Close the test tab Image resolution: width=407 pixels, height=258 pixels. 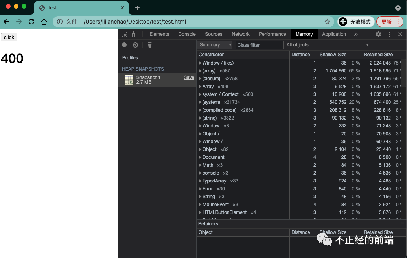tap(122, 8)
